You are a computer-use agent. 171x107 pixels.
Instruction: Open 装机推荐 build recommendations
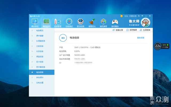coord(103,23)
